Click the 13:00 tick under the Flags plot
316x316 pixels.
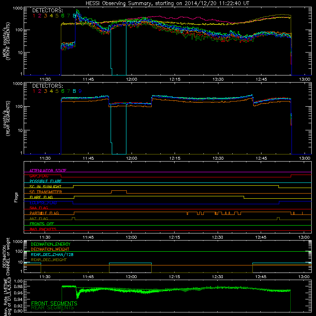coord(304,237)
